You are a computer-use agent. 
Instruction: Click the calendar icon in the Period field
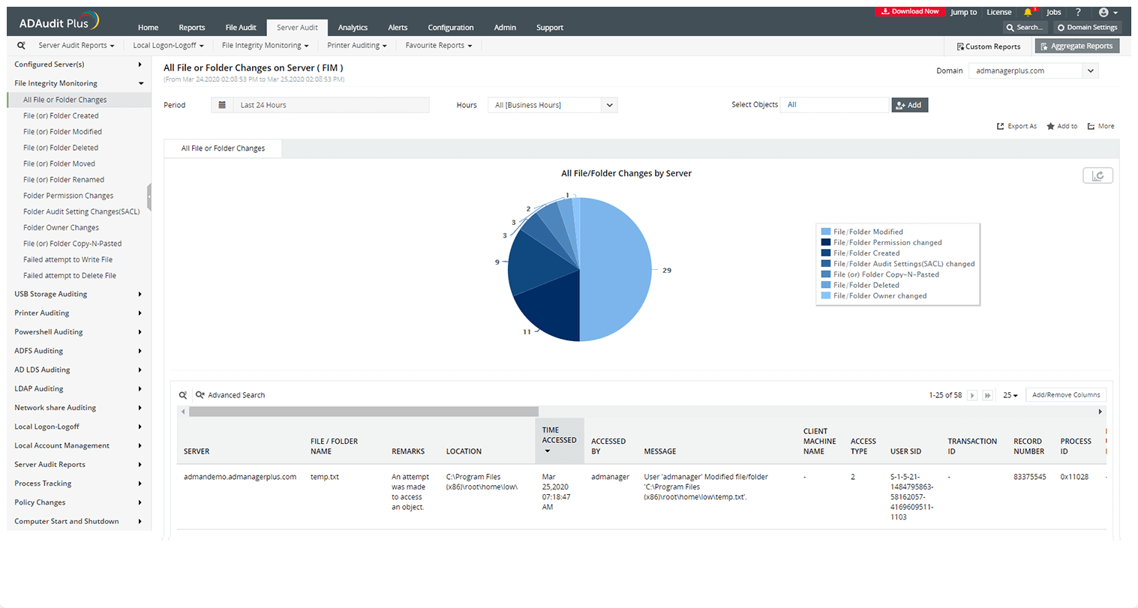coord(222,105)
